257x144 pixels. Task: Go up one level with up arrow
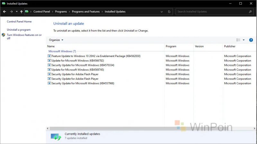point(21,12)
